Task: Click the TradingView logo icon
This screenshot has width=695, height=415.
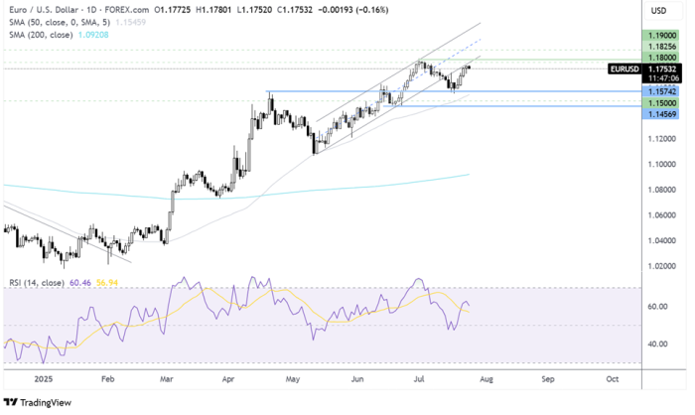Action: (x=14, y=402)
